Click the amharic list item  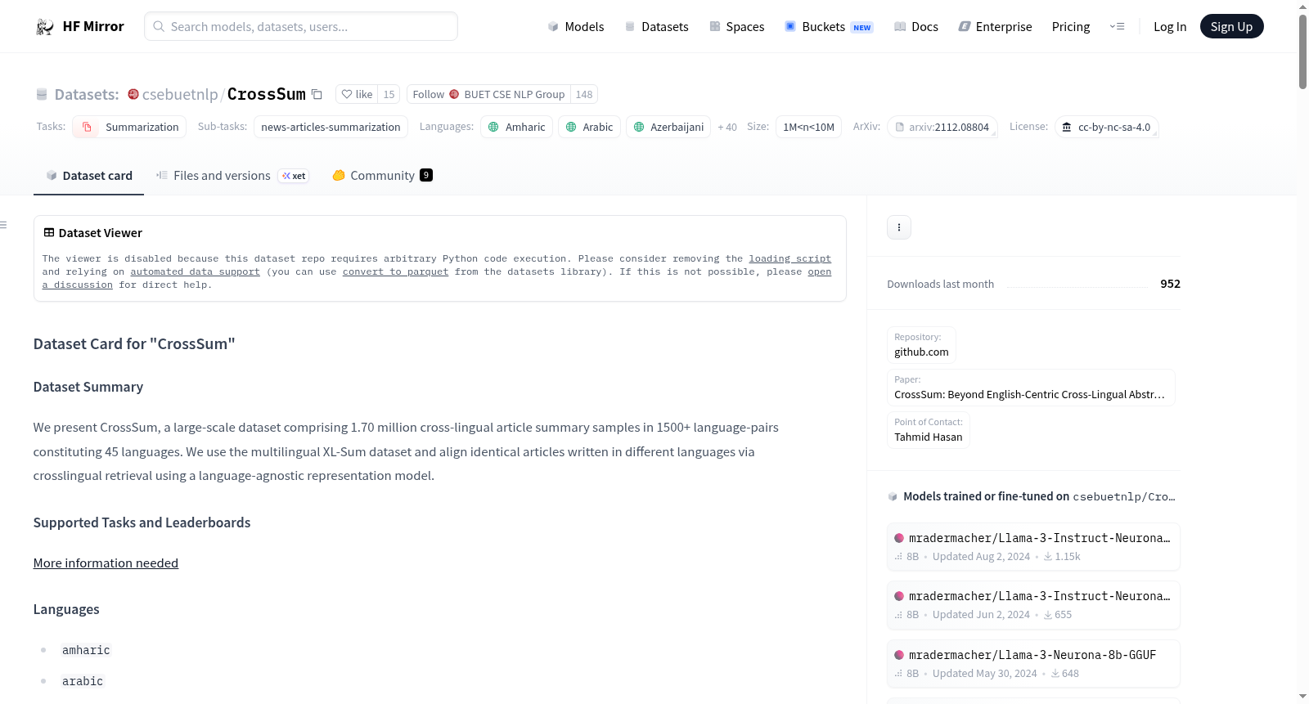86,650
